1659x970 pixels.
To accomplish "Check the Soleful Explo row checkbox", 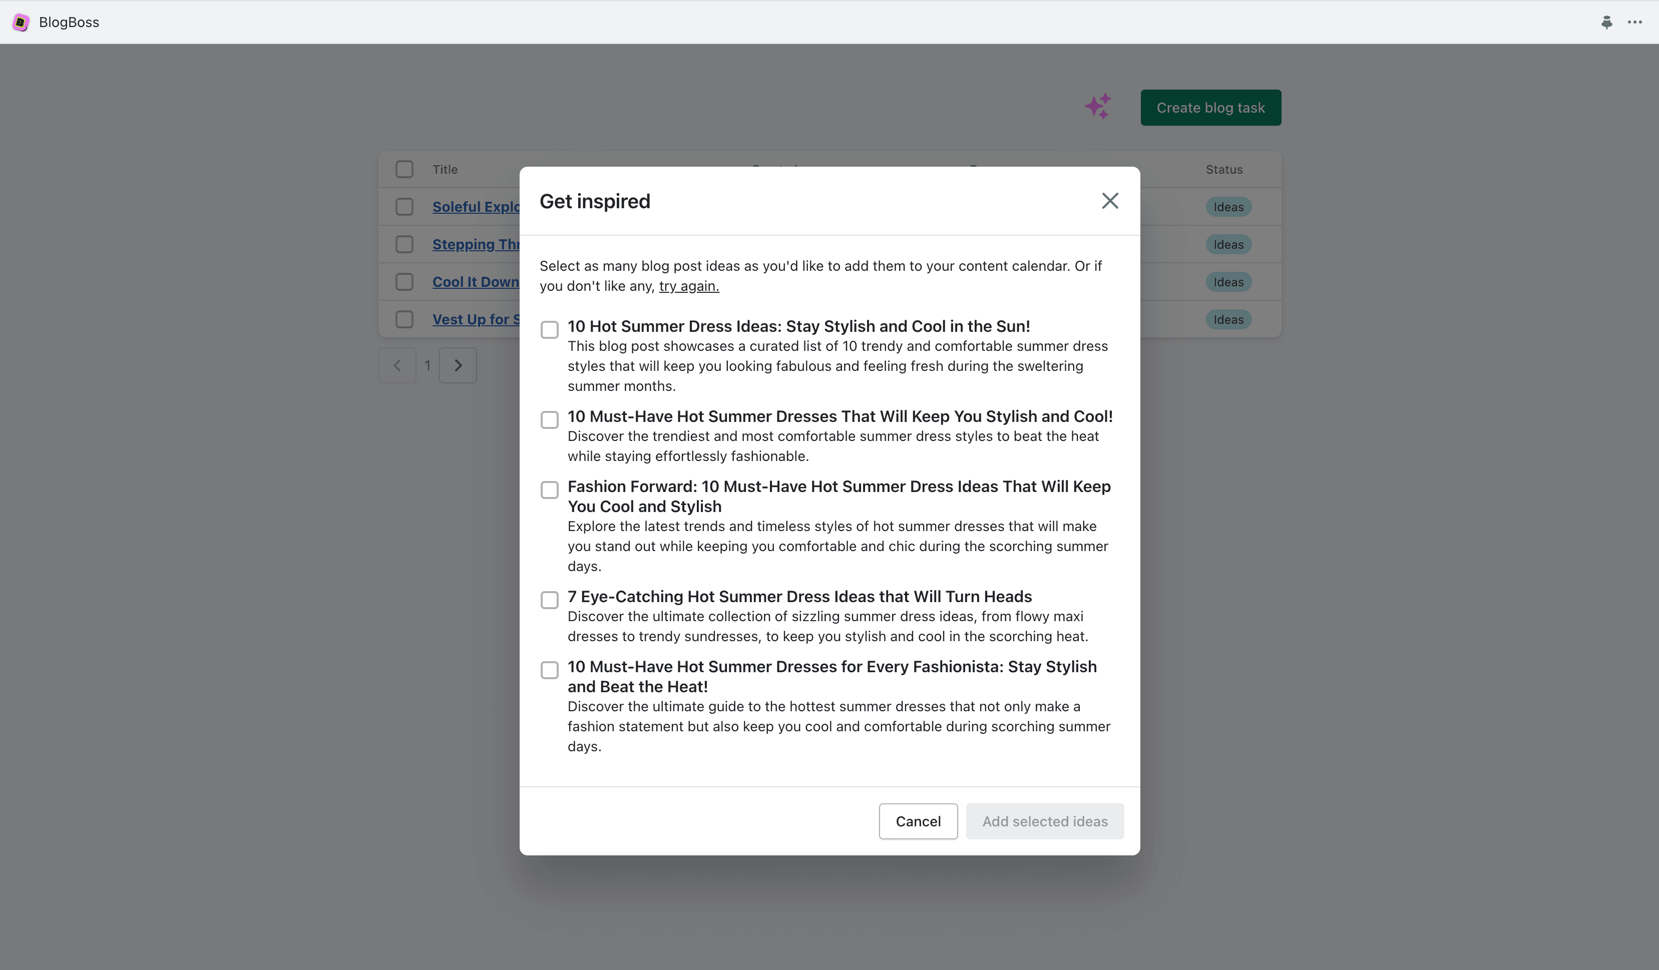I will pos(404,207).
